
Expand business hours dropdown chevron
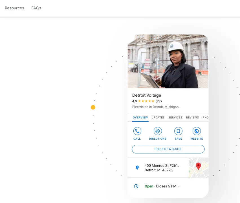coord(179,186)
